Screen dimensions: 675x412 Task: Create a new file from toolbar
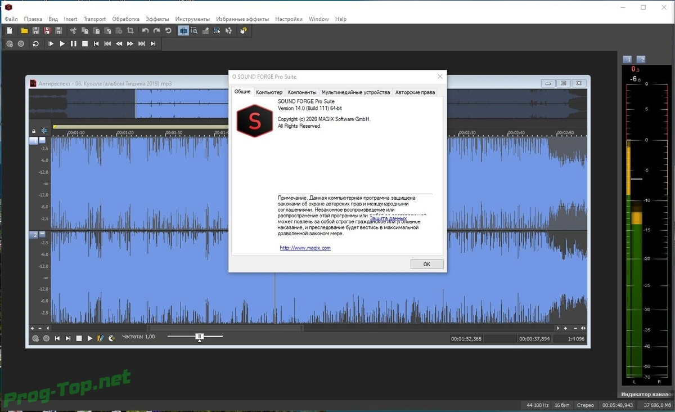[9, 30]
